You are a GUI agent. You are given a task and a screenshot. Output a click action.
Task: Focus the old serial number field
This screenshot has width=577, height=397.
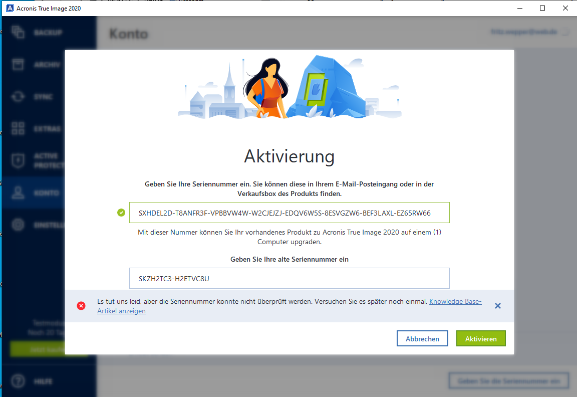click(x=289, y=278)
